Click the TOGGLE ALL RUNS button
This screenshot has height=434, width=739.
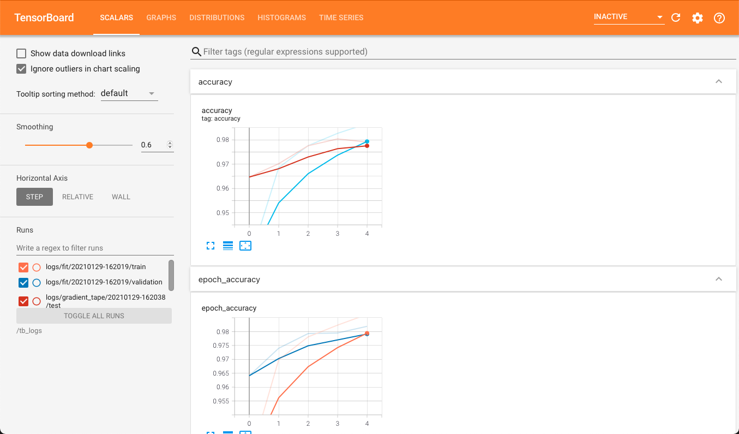[x=94, y=316]
